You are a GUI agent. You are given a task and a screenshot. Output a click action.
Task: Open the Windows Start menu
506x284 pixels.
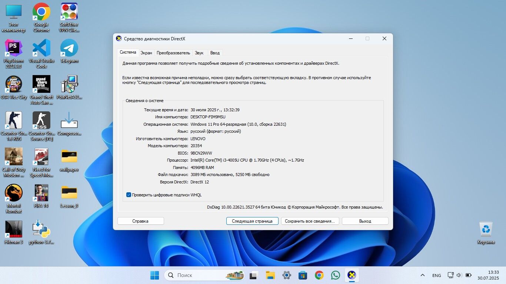pyautogui.click(x=154, y=275)
